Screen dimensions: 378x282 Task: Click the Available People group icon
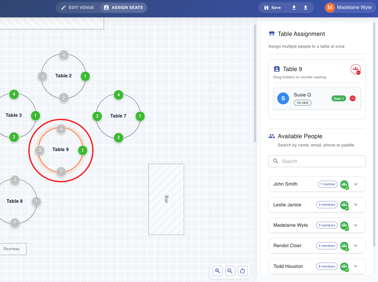click(272, 136)
